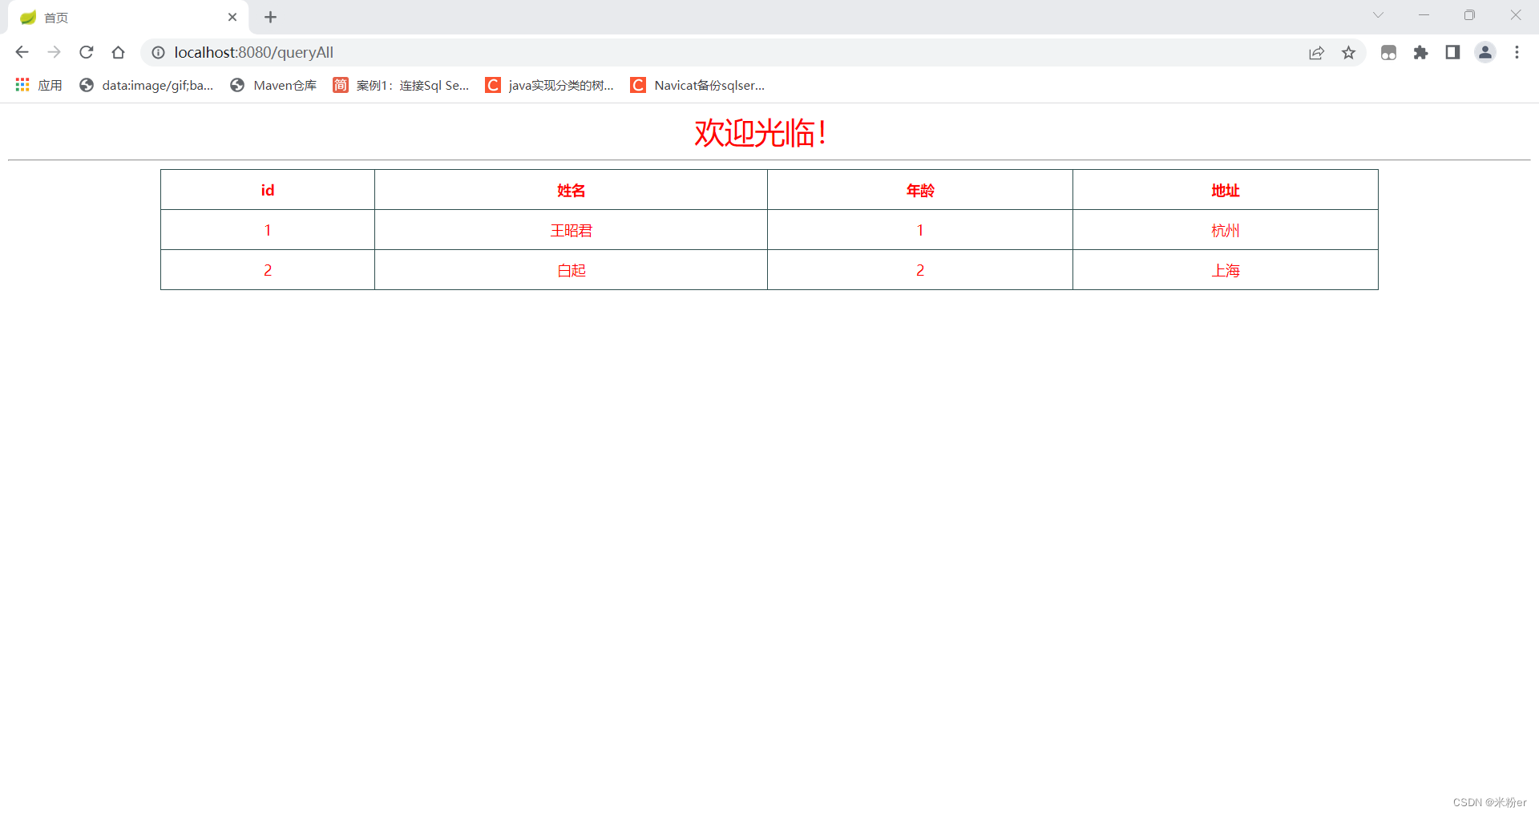
Task: Click the site info icon in address bar
Action: tap(158, 52)
